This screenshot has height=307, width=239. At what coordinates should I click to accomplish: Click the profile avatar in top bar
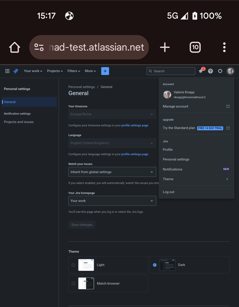(230, 71)
